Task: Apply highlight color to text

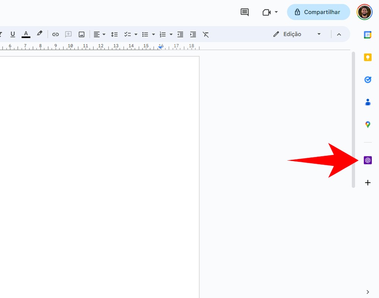Action: [x=39, y=34]
